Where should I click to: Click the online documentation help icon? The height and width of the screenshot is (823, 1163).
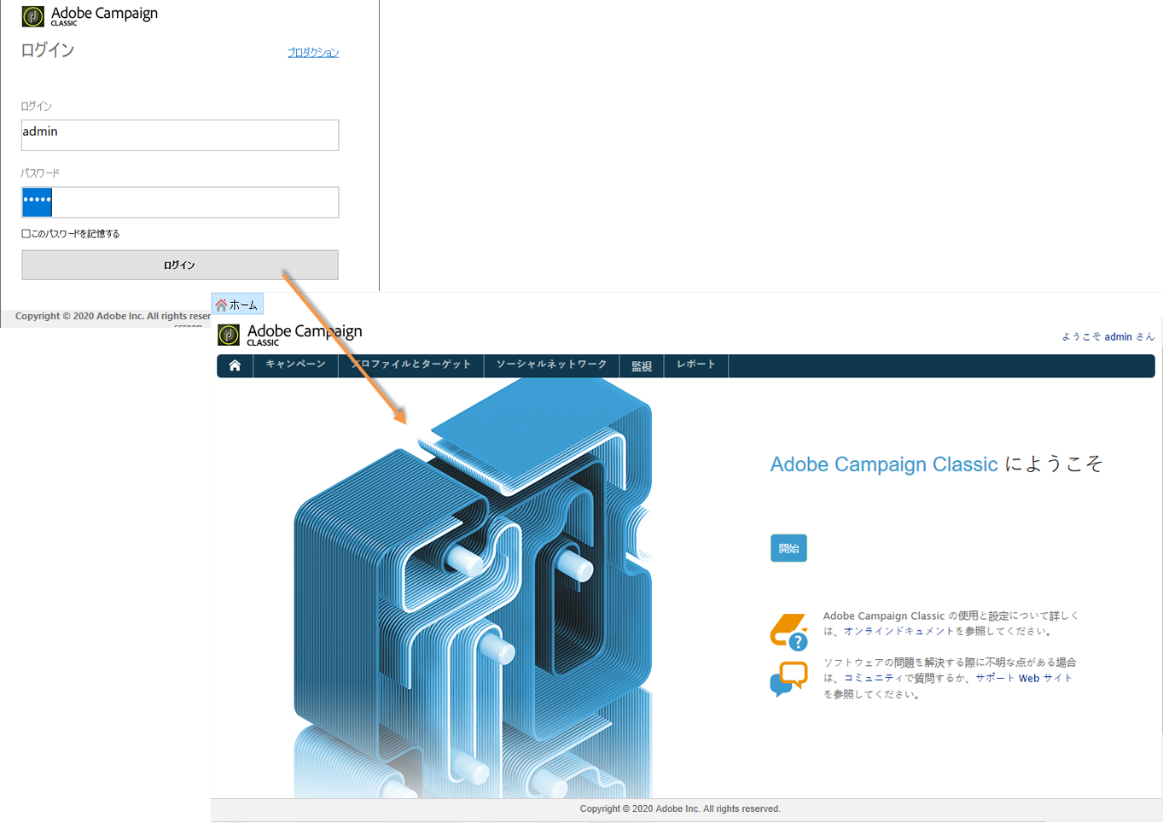788,632
